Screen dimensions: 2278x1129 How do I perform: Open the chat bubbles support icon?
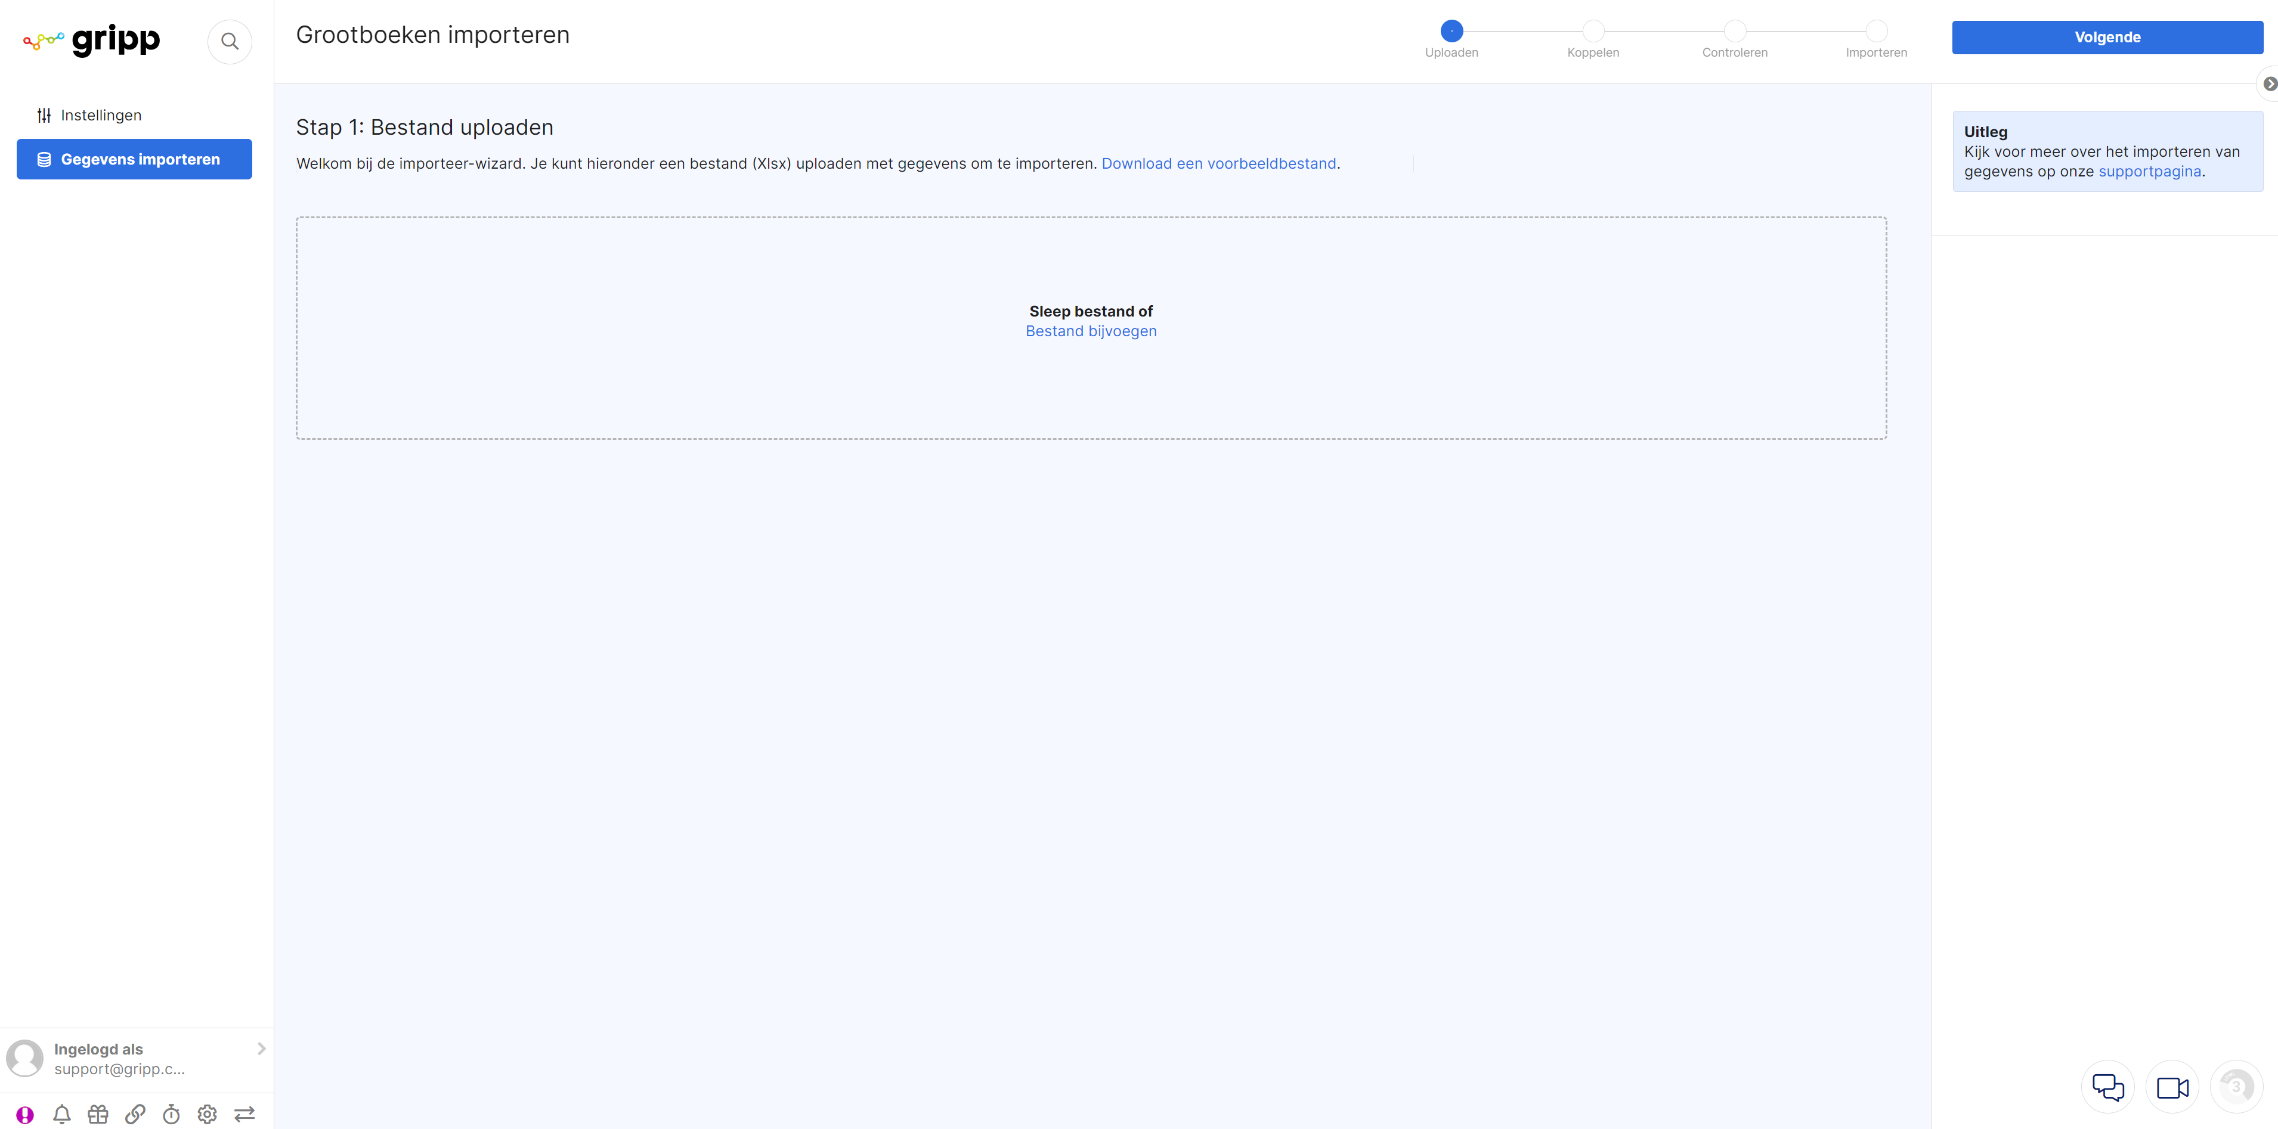pyautogui.click(x=2108, y=1087)
